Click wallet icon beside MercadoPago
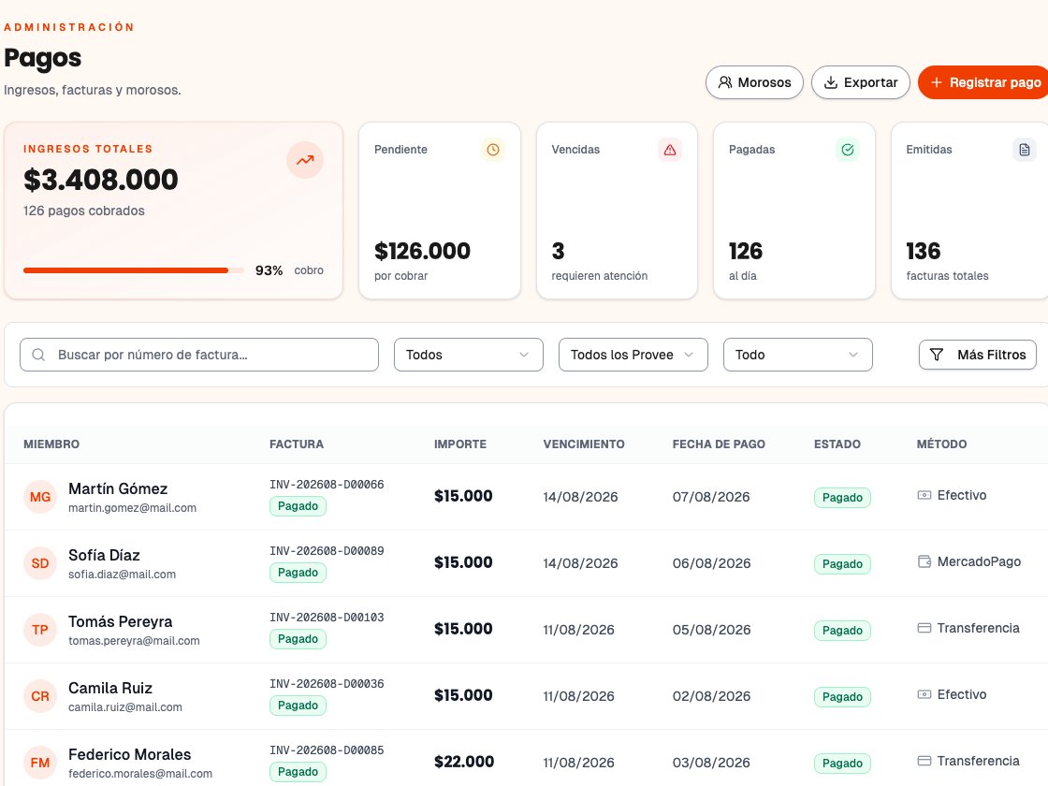 [924, 561]
